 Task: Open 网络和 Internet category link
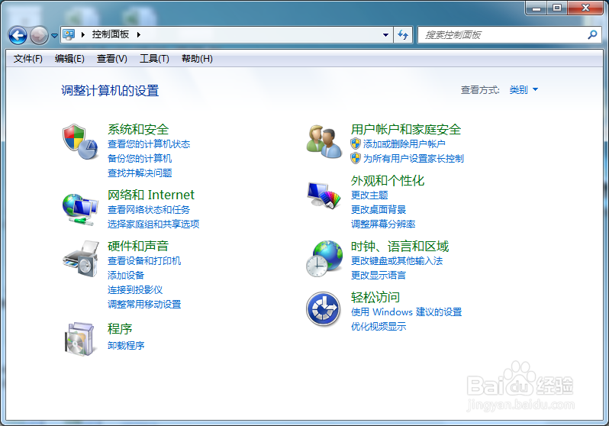click(150, 195)
